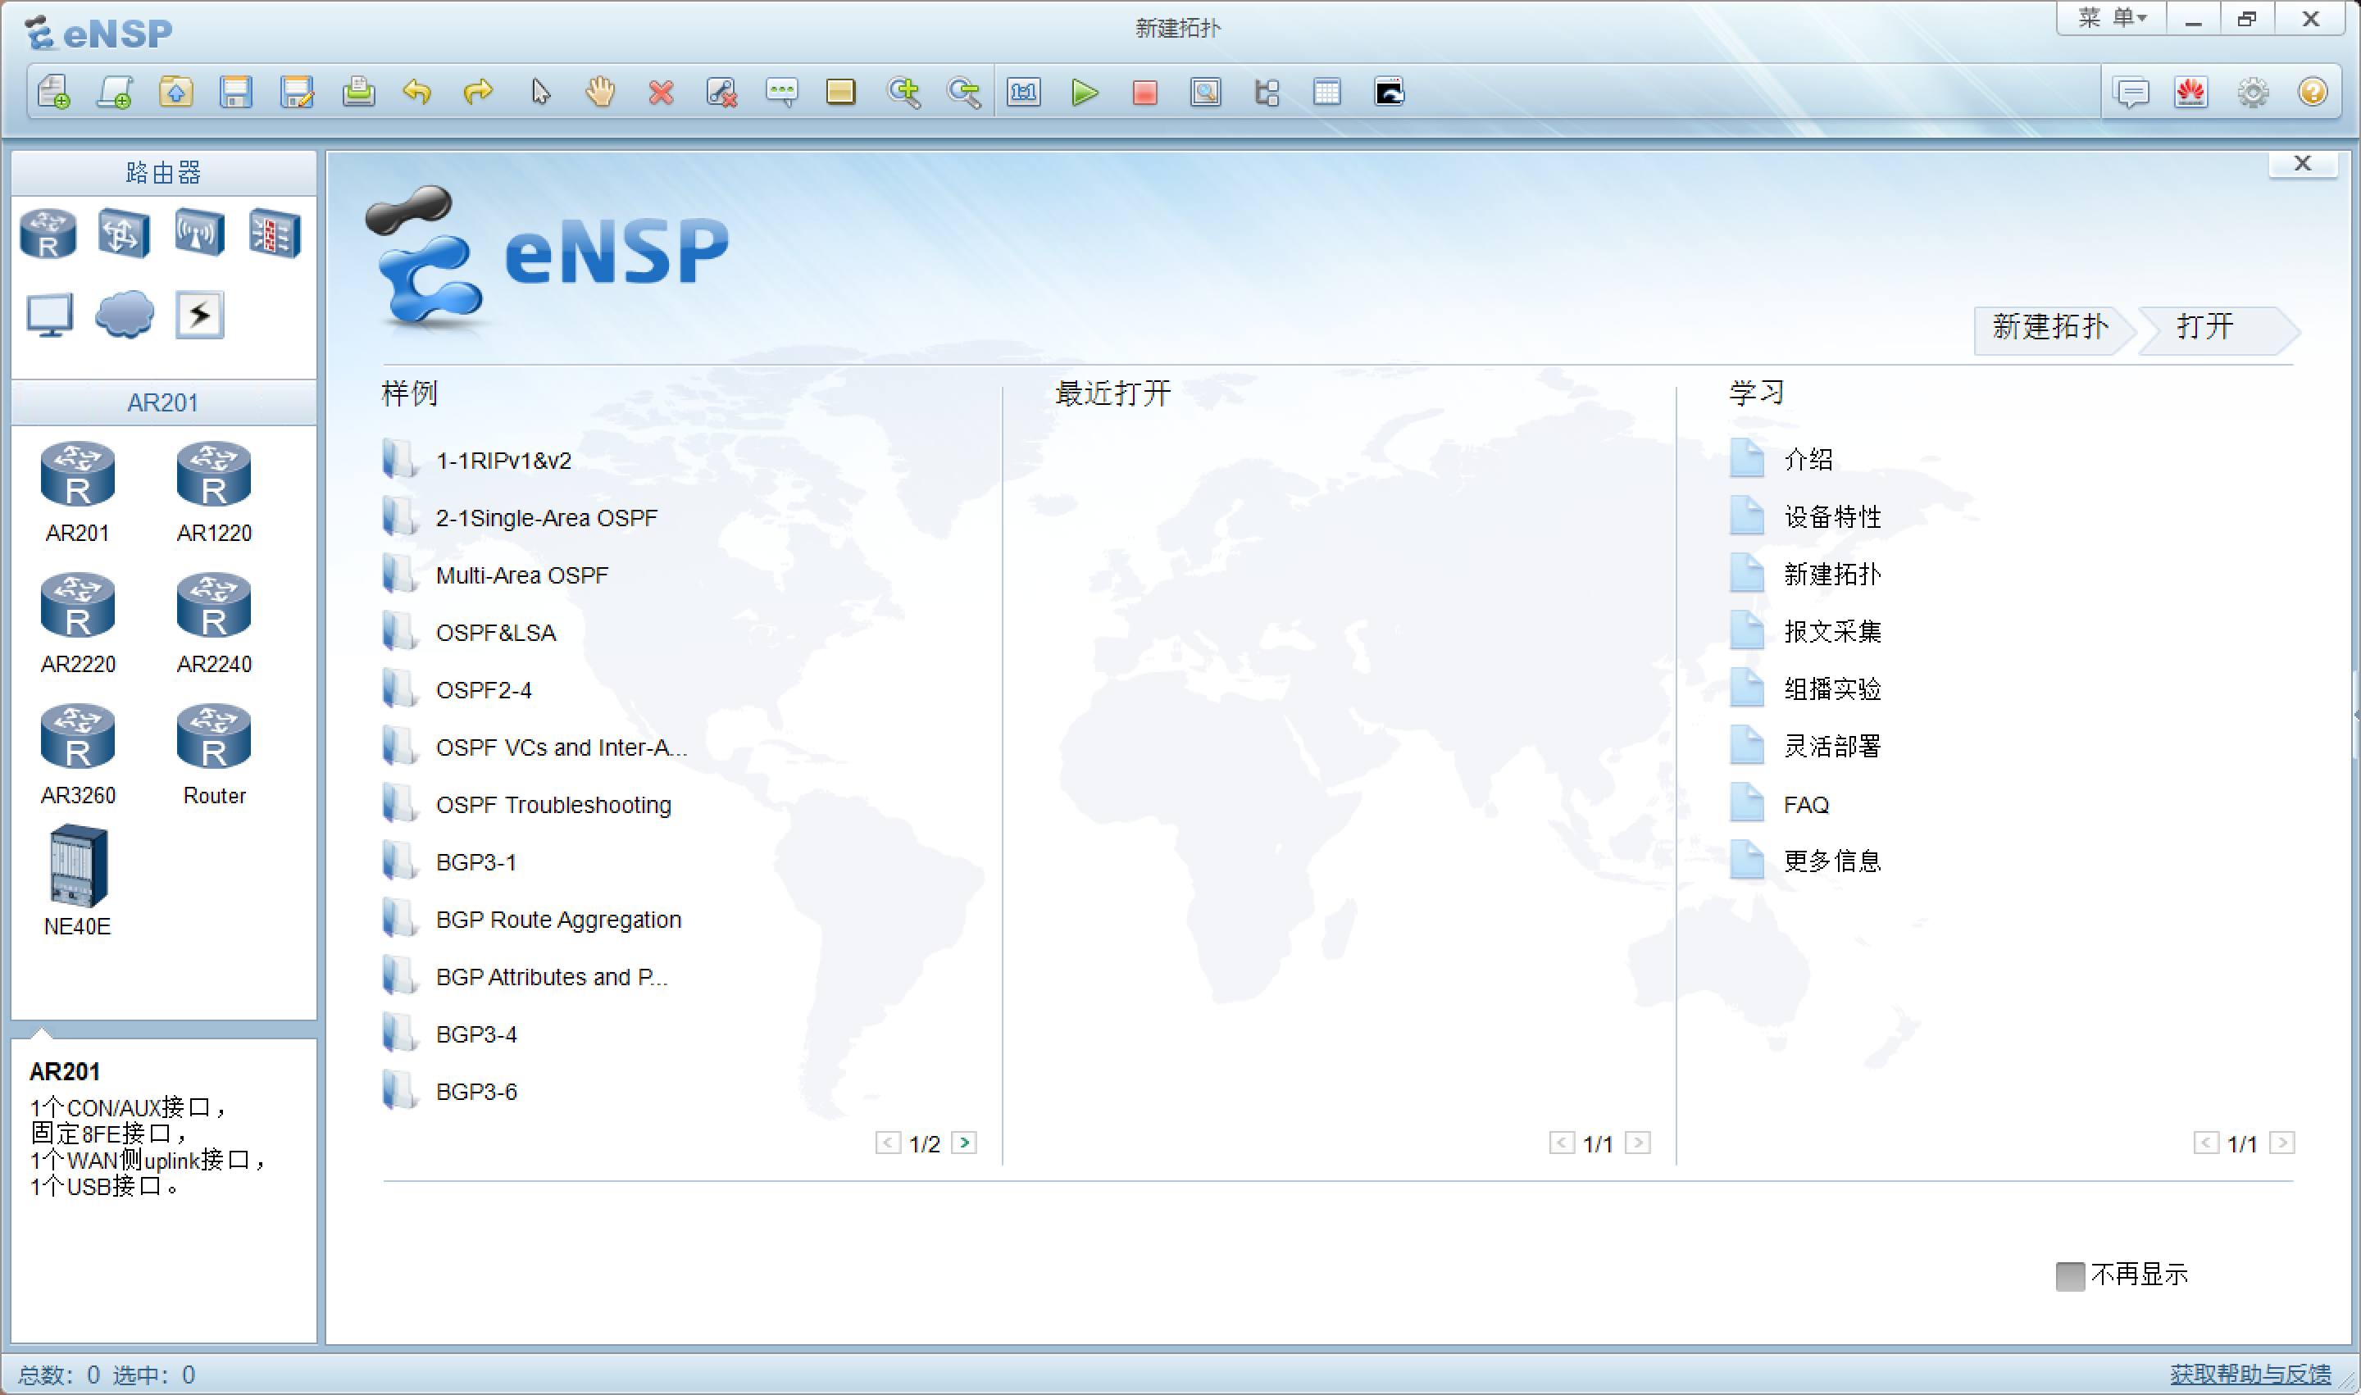Show all interfaces toolbar icon
The image size is (2361, 1395).
tap(1267, 92)
